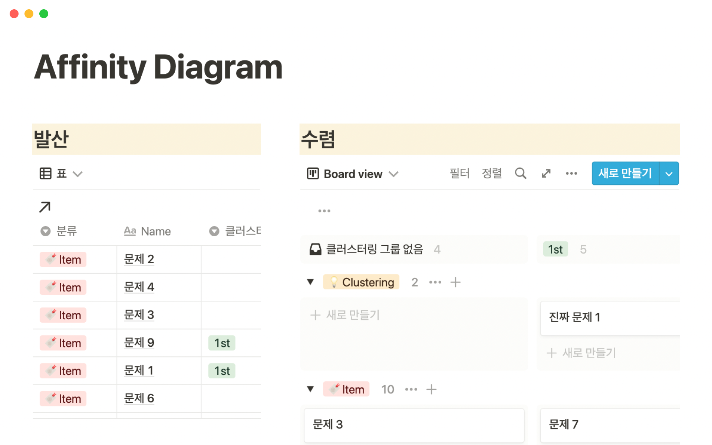
Task: Open the board view more options (...) menu
Action: (x=571, y=173)
